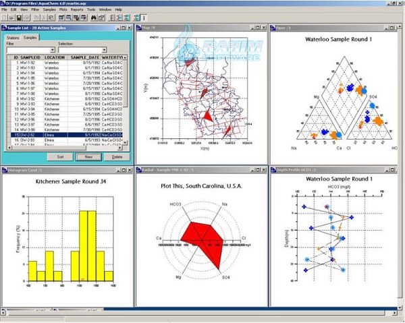This screenshot has height=323, width=405.
Task: Click the third sample window toolbar icon
Action: point(76,18)
